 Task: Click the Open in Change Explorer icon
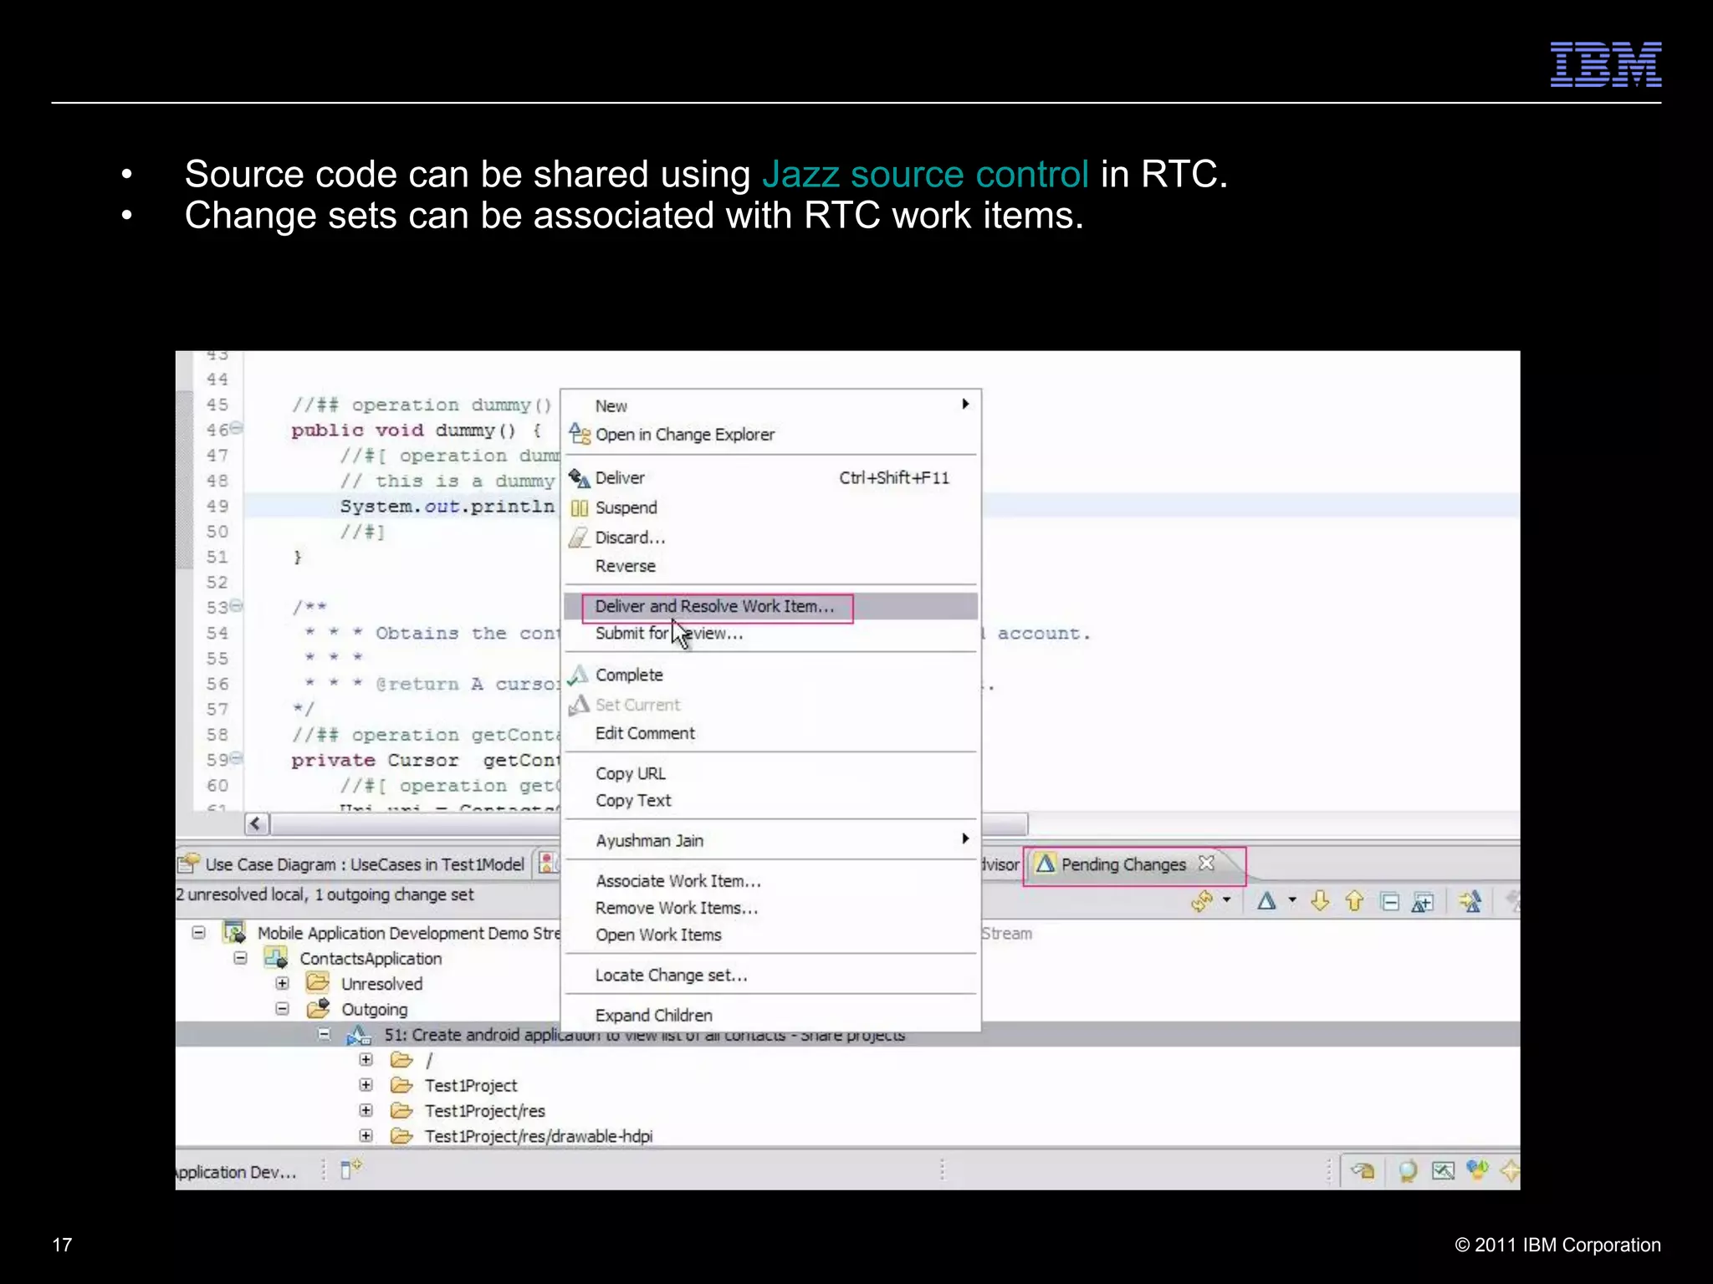(x=580, y=434)
